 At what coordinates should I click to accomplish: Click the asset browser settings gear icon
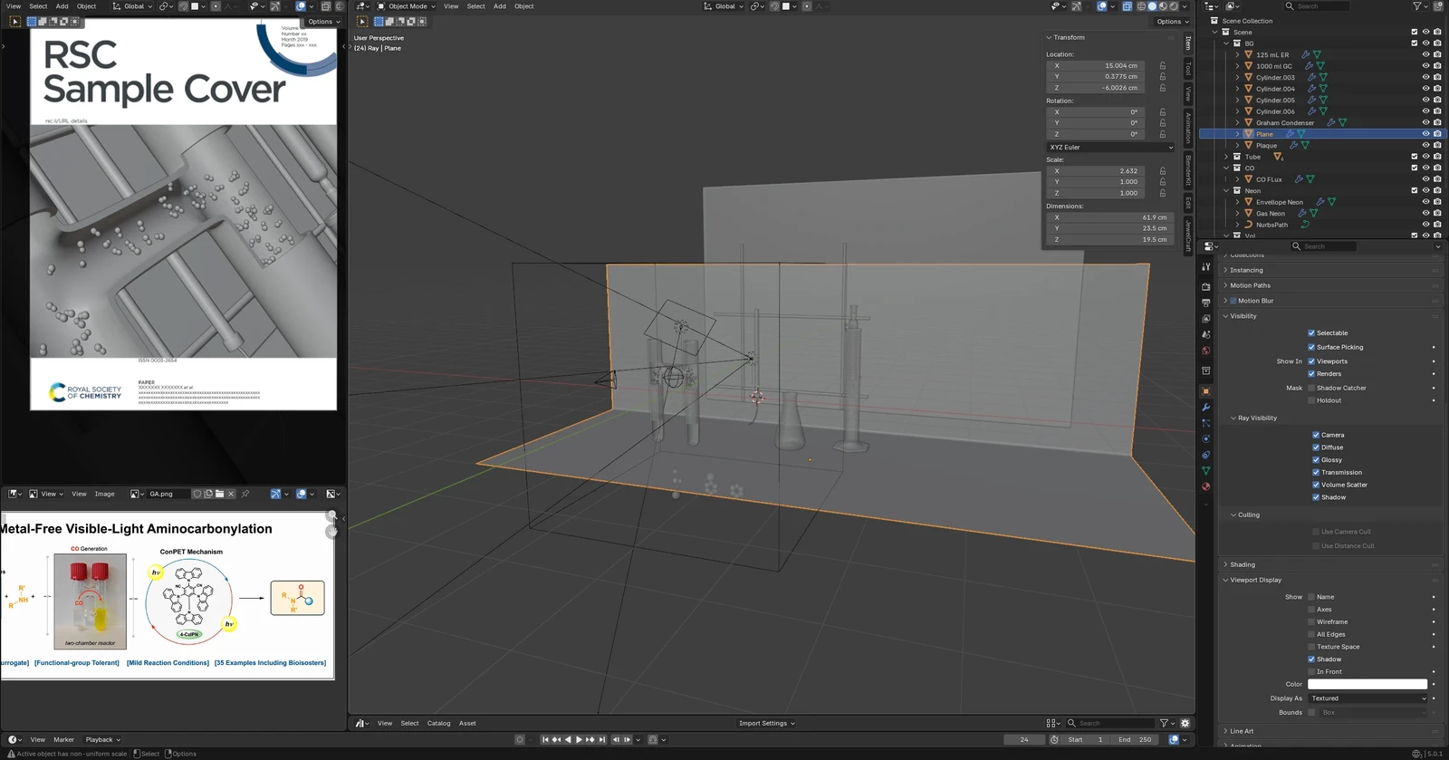(1185, 723)
